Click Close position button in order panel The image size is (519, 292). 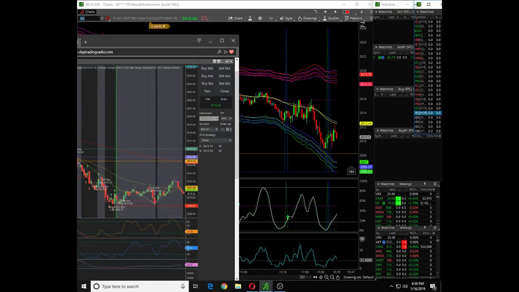click(x=224, y=91)
